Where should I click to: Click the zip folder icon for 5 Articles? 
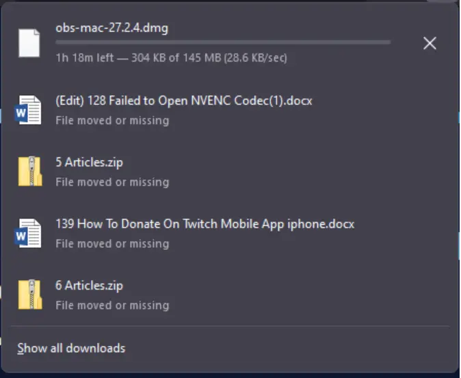30,171
